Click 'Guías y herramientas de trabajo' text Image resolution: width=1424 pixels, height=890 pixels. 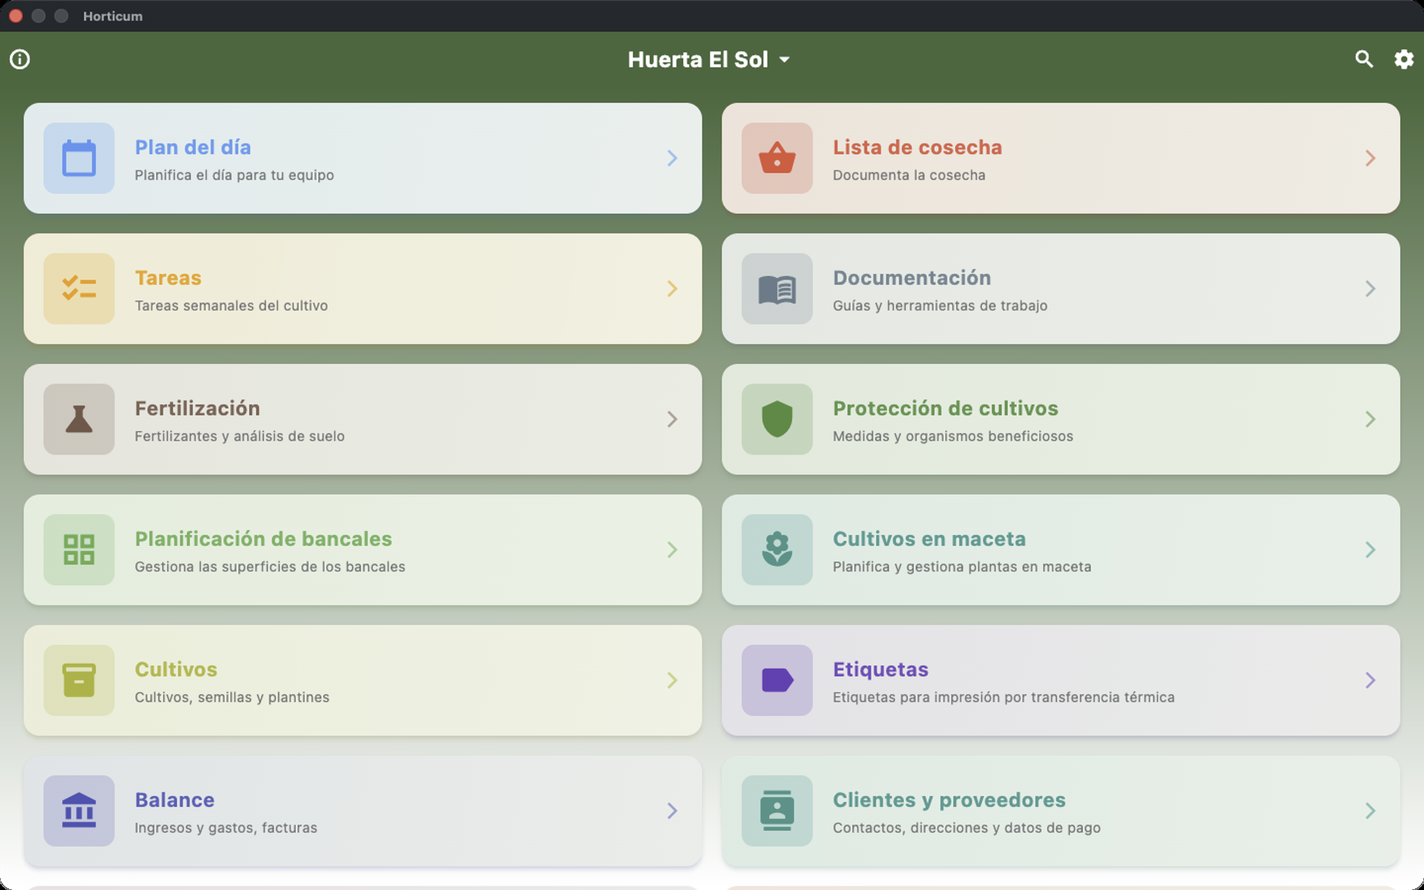pos(940,306)
